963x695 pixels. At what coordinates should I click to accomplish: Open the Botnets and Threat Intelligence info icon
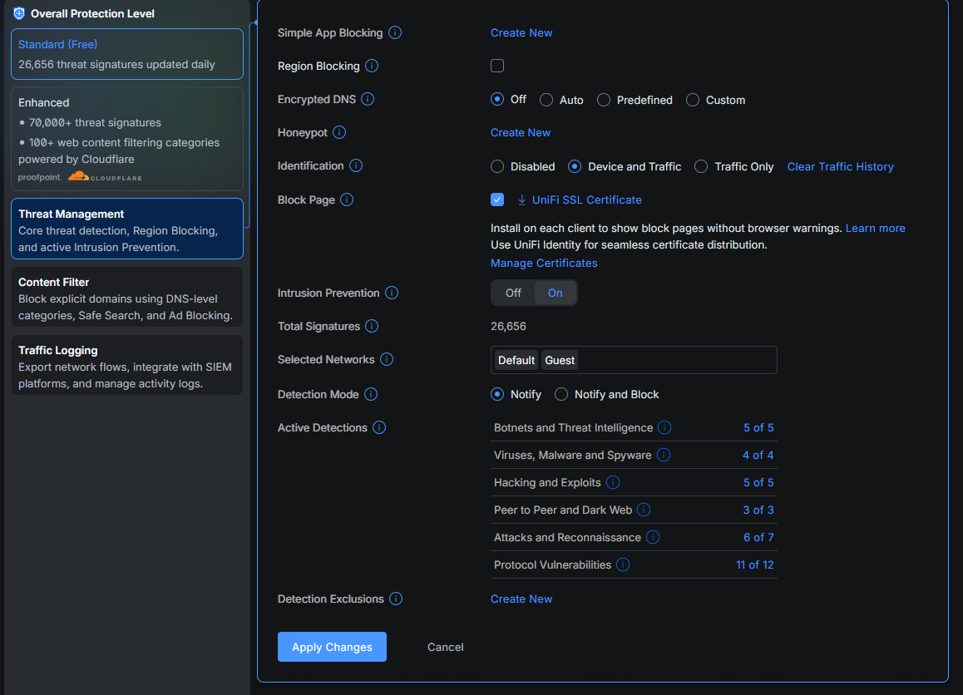[664, 427]
